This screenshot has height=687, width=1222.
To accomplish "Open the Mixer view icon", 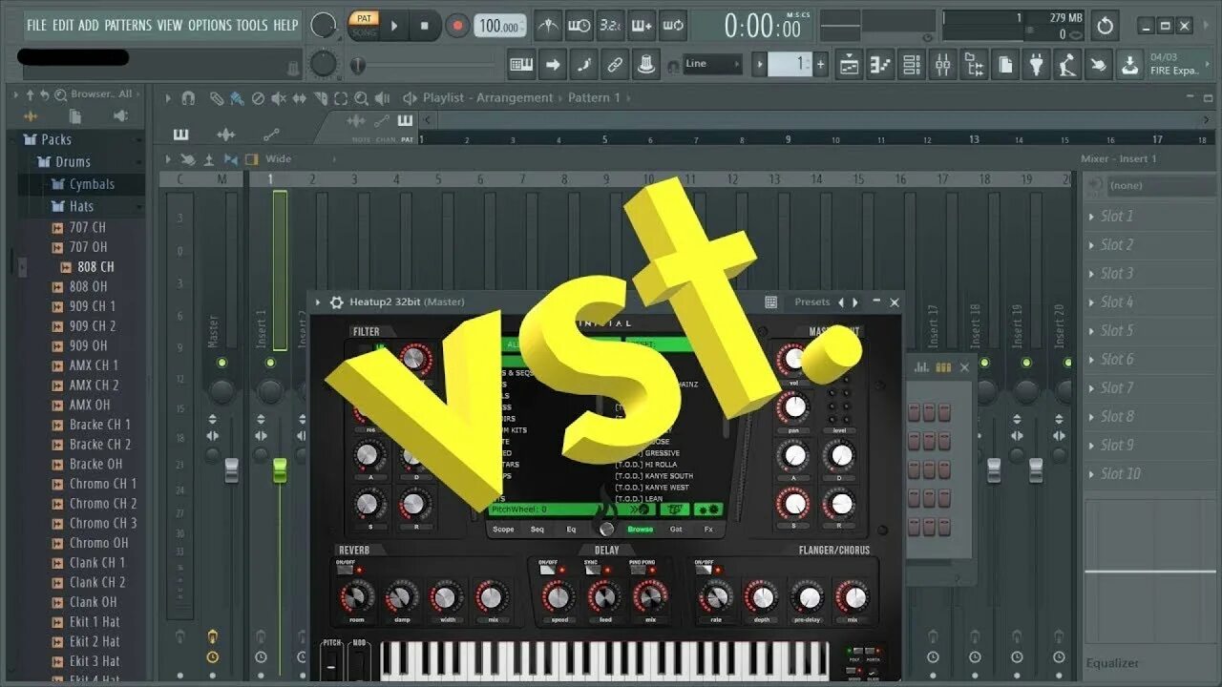I will coord(943,65).
